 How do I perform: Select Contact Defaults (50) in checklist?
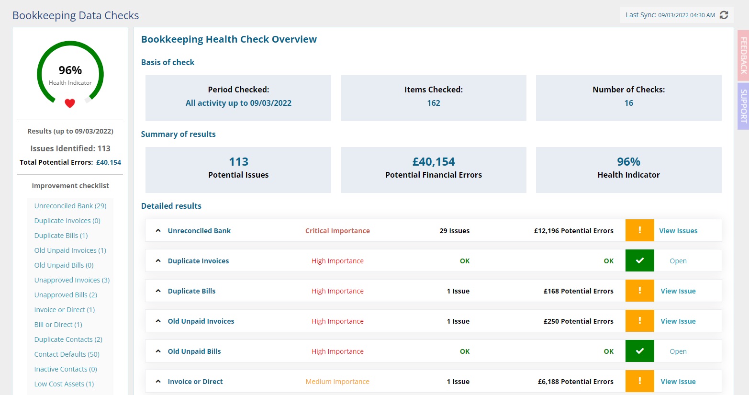click(x=67, y=354)
